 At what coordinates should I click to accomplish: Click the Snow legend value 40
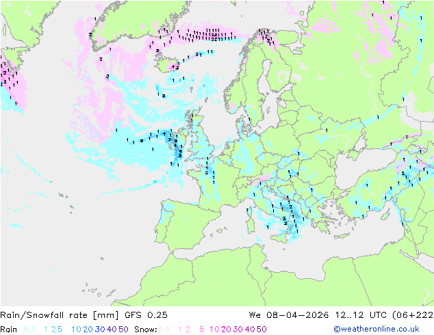point(250,330)
